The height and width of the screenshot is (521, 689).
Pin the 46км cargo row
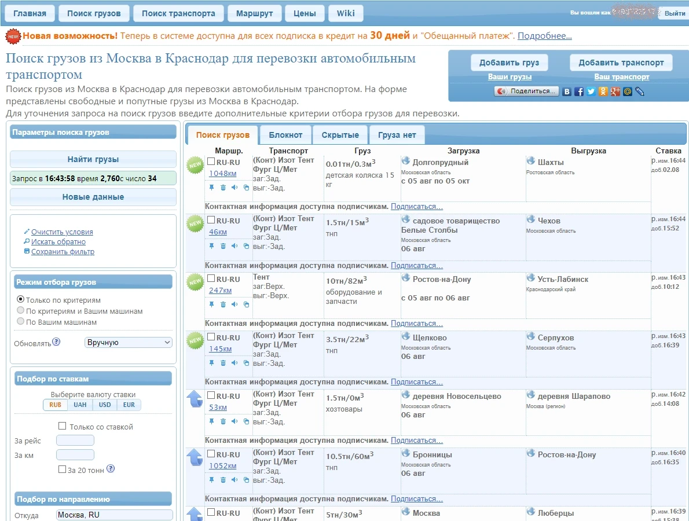tap(211, 246)
